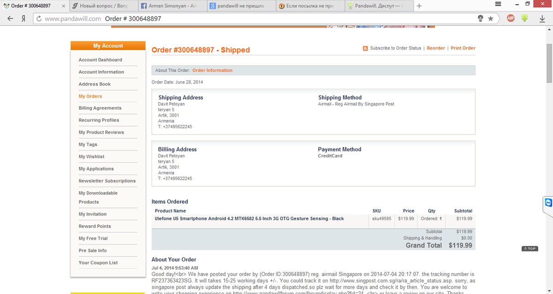
Task: Click the protection badge icon in address bar
Action: pos(481,19)
